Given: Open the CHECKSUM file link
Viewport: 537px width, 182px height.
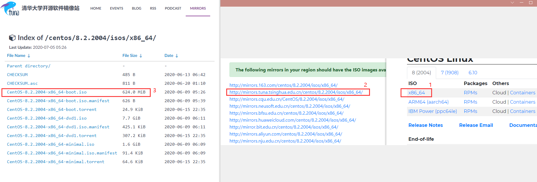Looking at the screenshot, I should [17, 75].
